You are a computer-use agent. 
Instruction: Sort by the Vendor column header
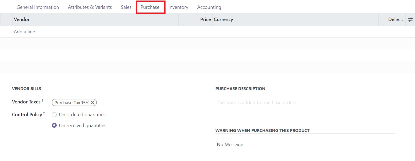click(95, 19)
